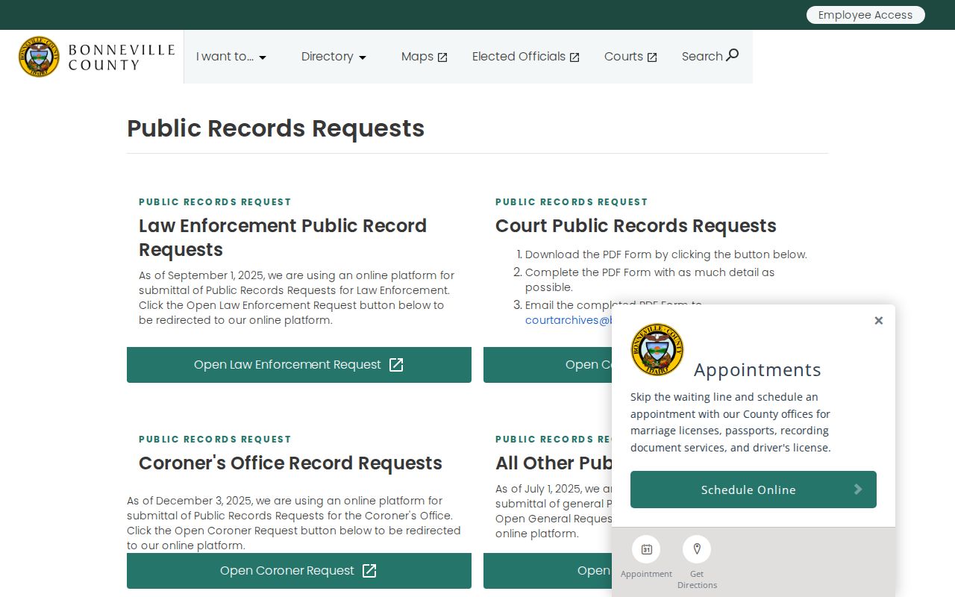Click the 'Public Records Requests' page heading

[x=276, y=128]
